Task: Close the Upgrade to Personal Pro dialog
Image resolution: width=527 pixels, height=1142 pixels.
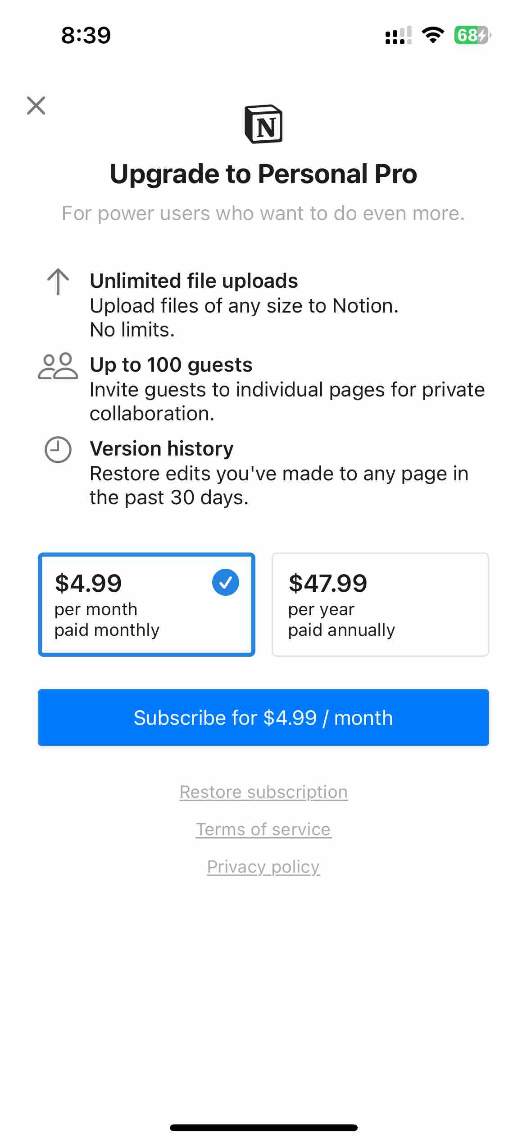Action: [36, 106]
